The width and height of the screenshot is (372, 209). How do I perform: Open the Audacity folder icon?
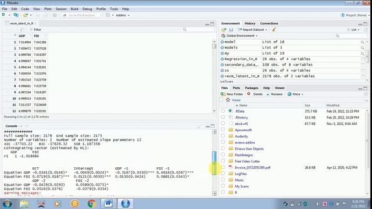(231, 136)
